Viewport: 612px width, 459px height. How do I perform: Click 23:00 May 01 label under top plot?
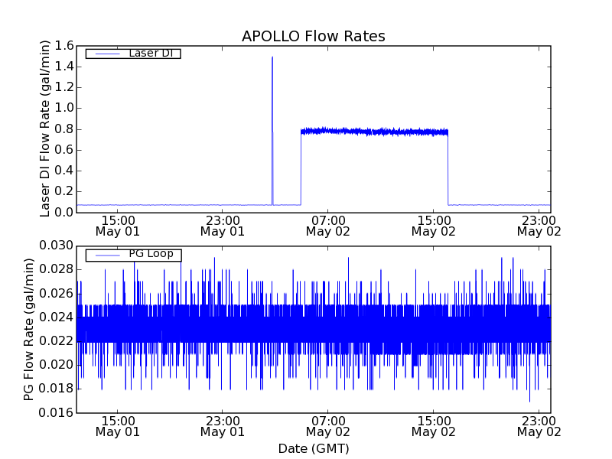click(x=223, y=225)
